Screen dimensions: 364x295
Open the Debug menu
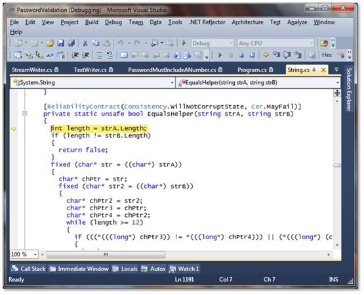pyautogui.click(x=113, y=22)
